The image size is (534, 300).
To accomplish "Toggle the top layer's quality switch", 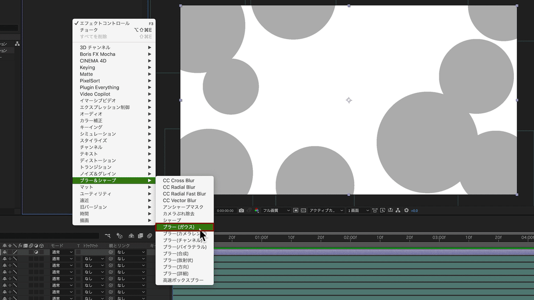I will (15, 252).
